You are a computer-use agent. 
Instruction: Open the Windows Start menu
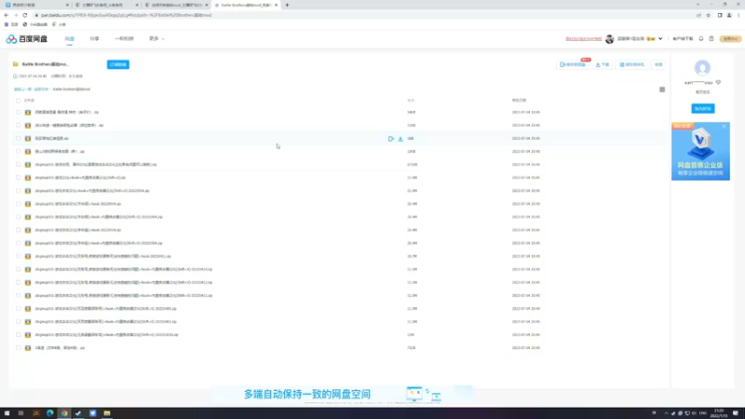click(7, 413)
